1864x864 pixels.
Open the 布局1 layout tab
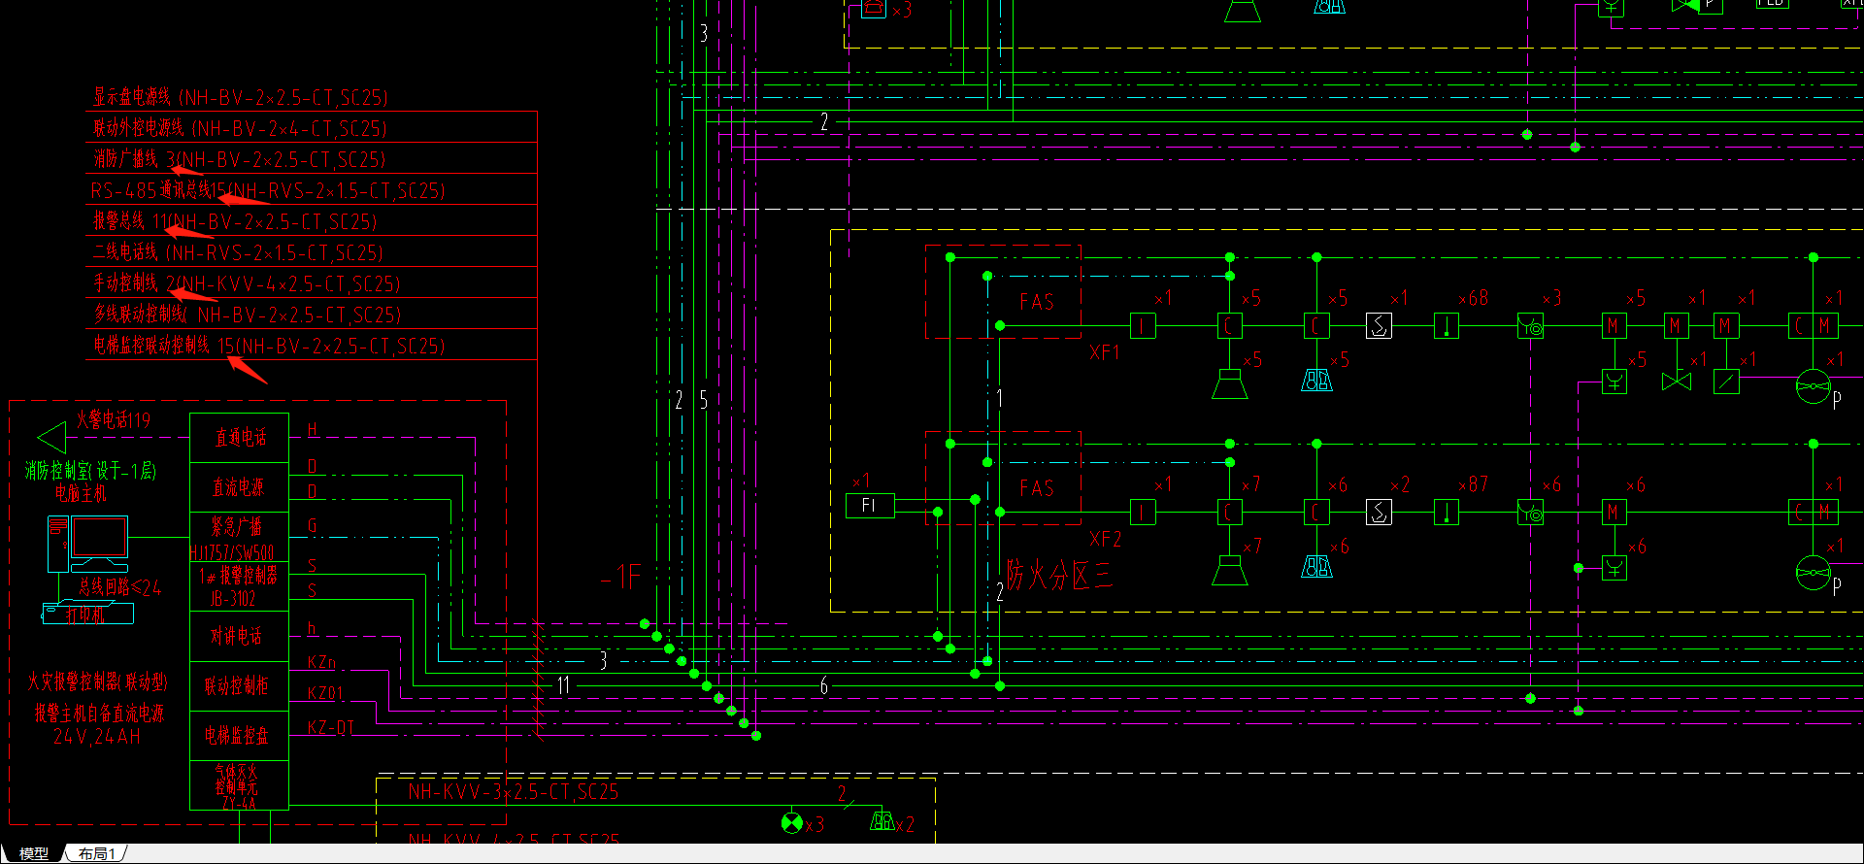coord(97,853)
